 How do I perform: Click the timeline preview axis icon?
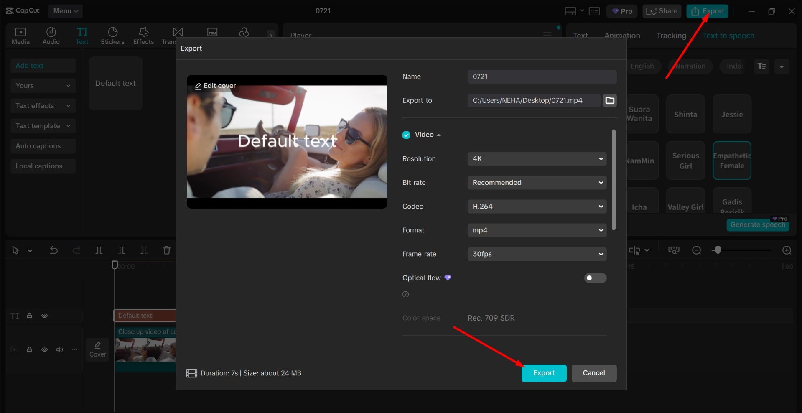[674, 250]
